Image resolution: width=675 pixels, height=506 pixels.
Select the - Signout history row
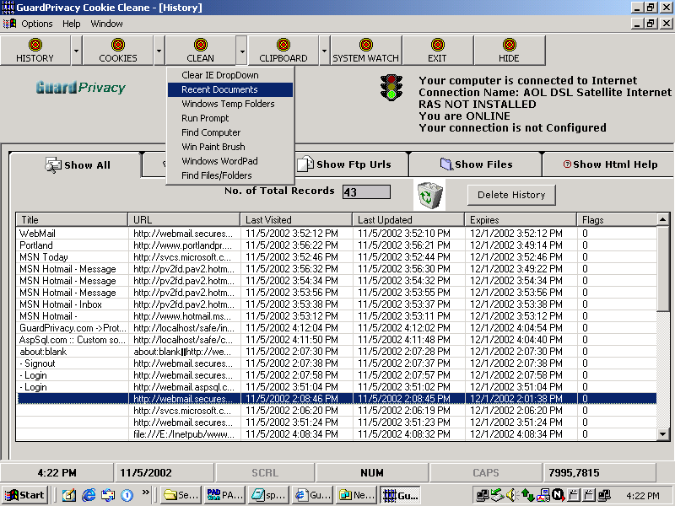click(x=337, y=363)
